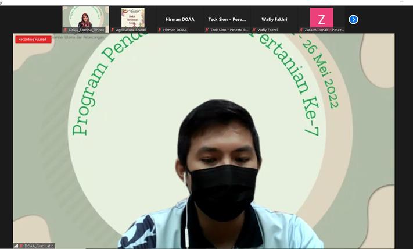The width and height of the screenshot is (413, 249).
Task: Click muted mic icon beside DOAA_Fuad Latip name
Action: click(21, 246)
